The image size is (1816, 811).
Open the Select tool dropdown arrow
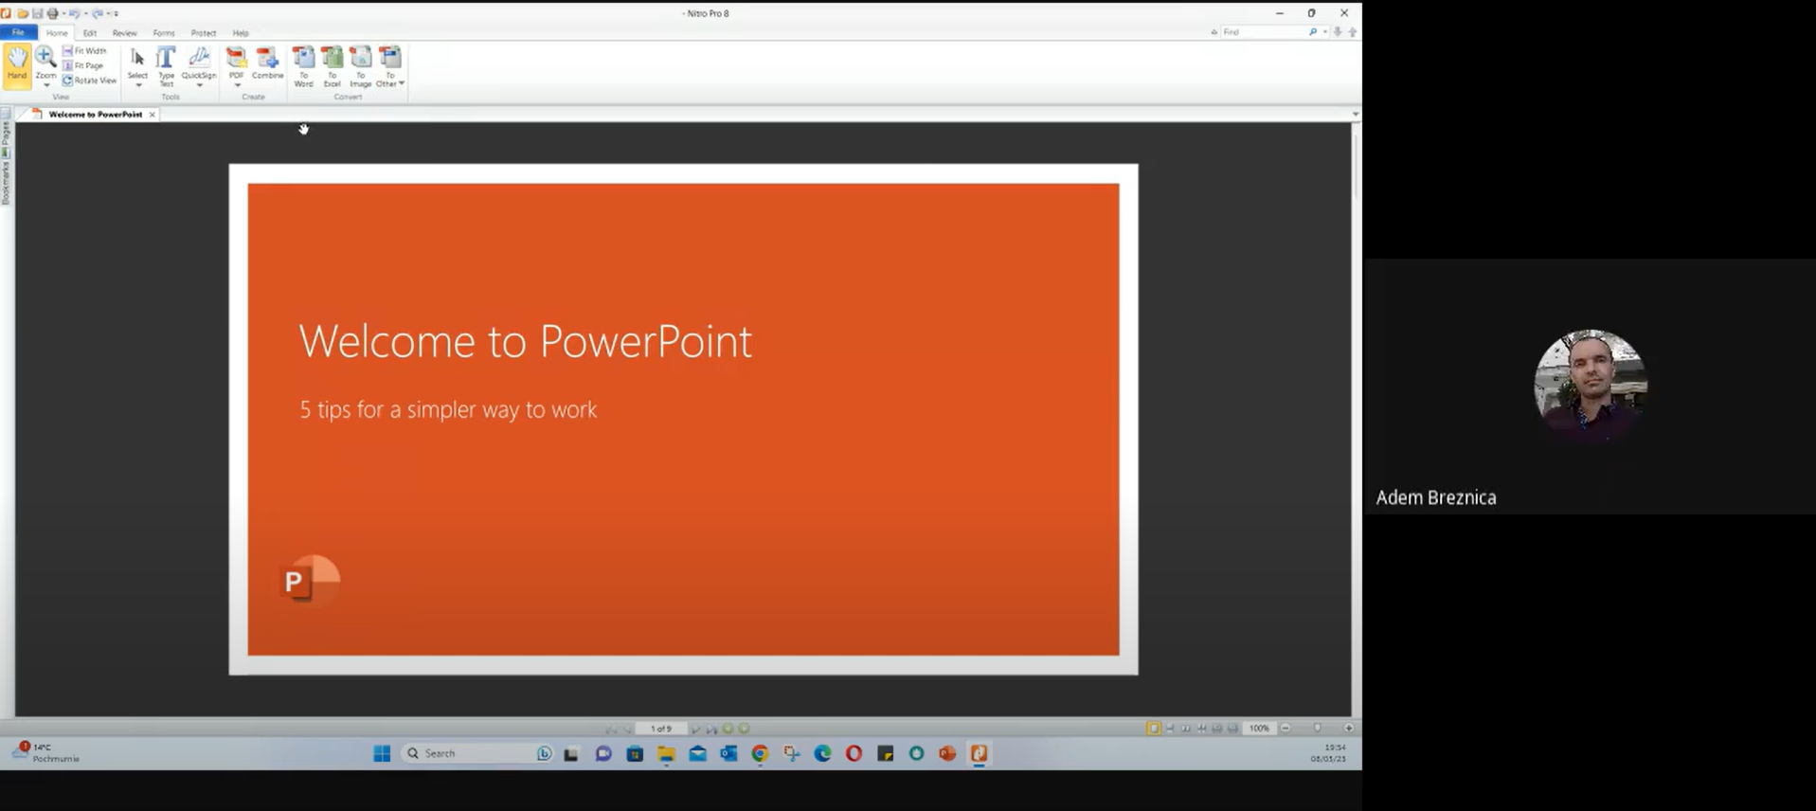138,85
